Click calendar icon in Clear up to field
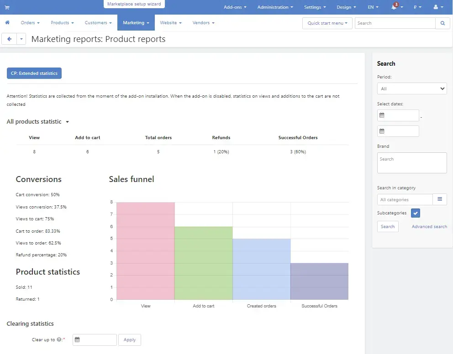Screen dimensions: 453x354 78,340
